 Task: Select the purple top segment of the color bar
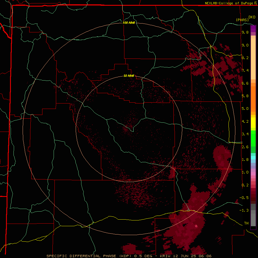[x=253, y=29]
